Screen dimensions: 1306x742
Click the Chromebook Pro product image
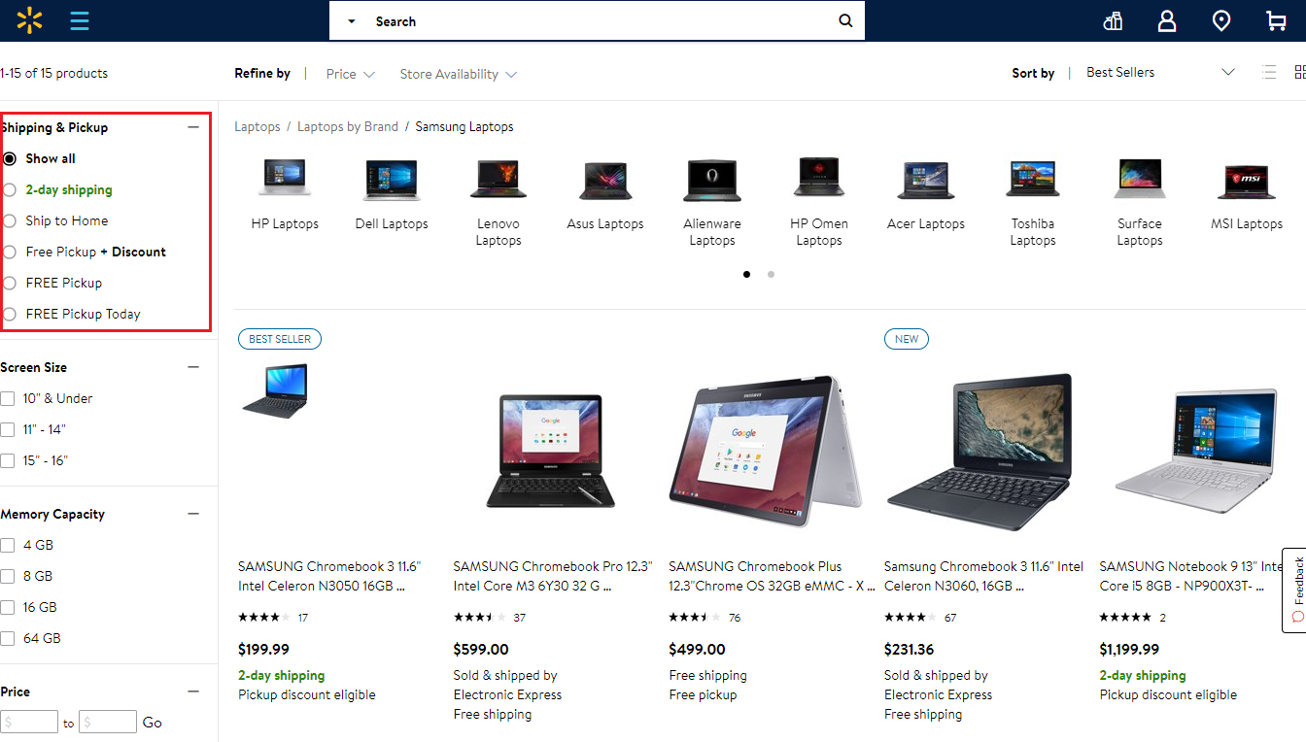(x=551, y=451)
